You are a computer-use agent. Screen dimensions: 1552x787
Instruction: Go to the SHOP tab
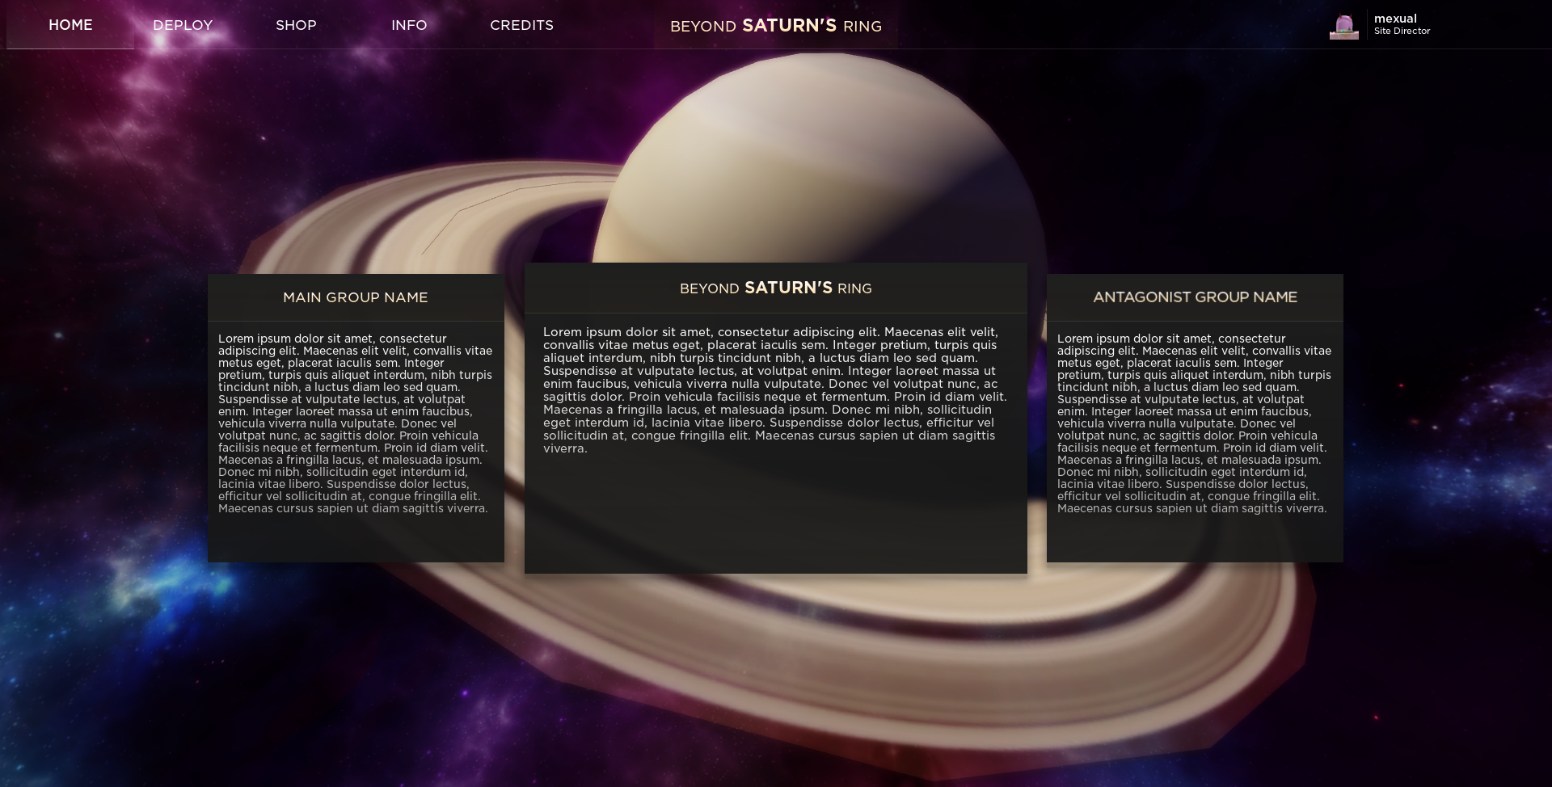point(296,25)
